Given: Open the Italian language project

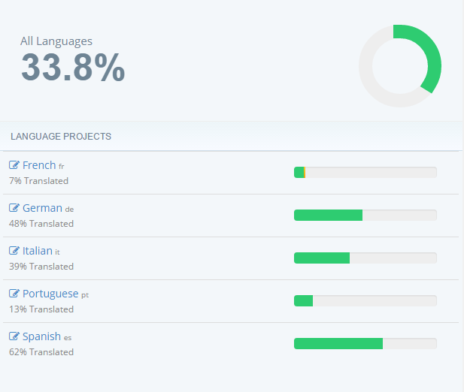Looking at the screenshot, I should point(38,251).
